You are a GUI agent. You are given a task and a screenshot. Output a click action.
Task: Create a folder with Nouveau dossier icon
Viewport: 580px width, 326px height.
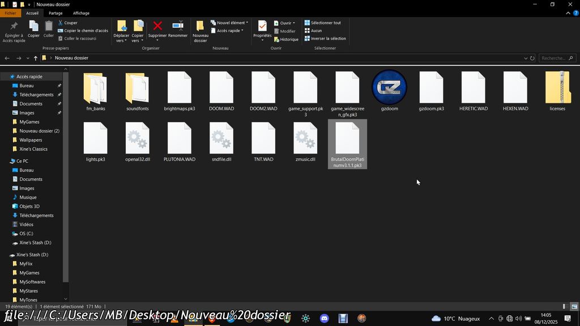(200, 27)
